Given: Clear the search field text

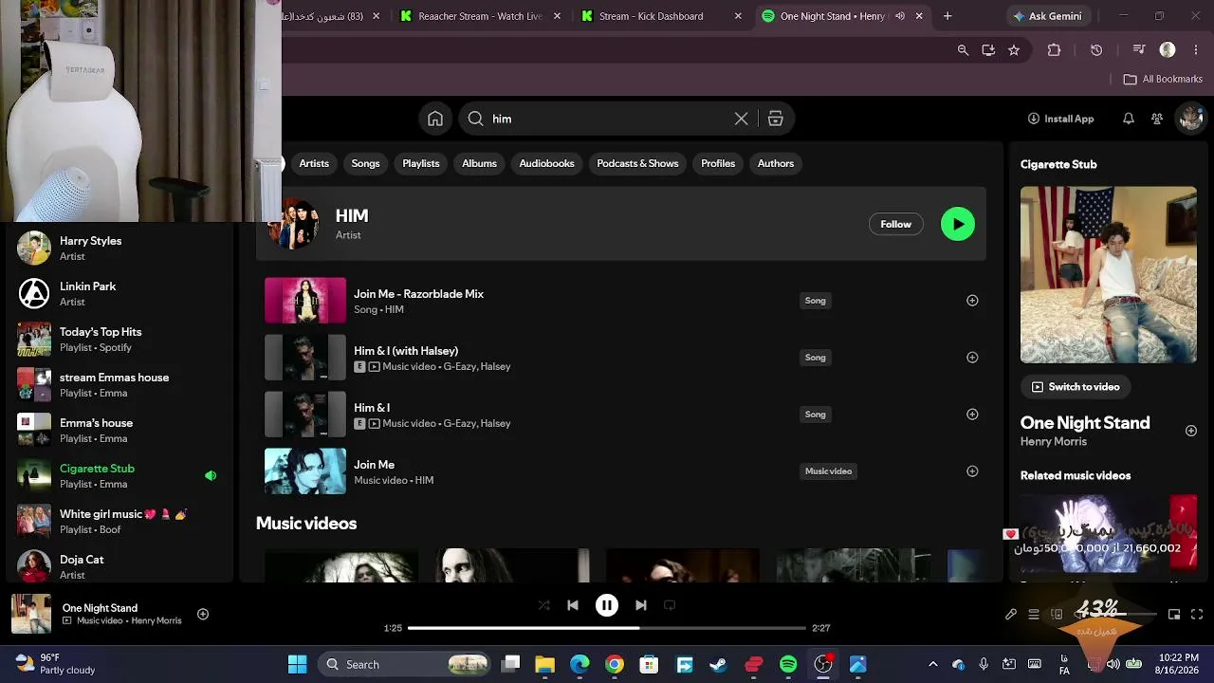Looking at the screenshot, I should click(x=741, y=119).
